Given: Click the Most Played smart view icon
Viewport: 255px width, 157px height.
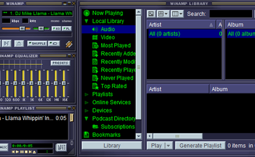Looking at the screenshot, I should point(95,46).
